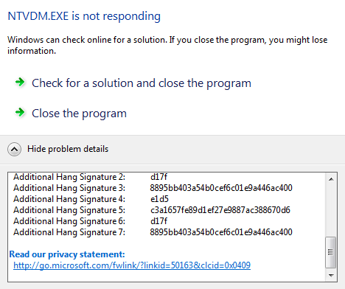Select the Close the program option text

tap(79, 114)
